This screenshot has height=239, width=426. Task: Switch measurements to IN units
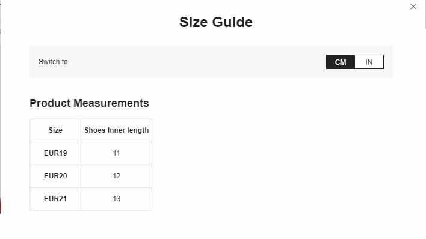pyautogui.click(x=369, y=62)
